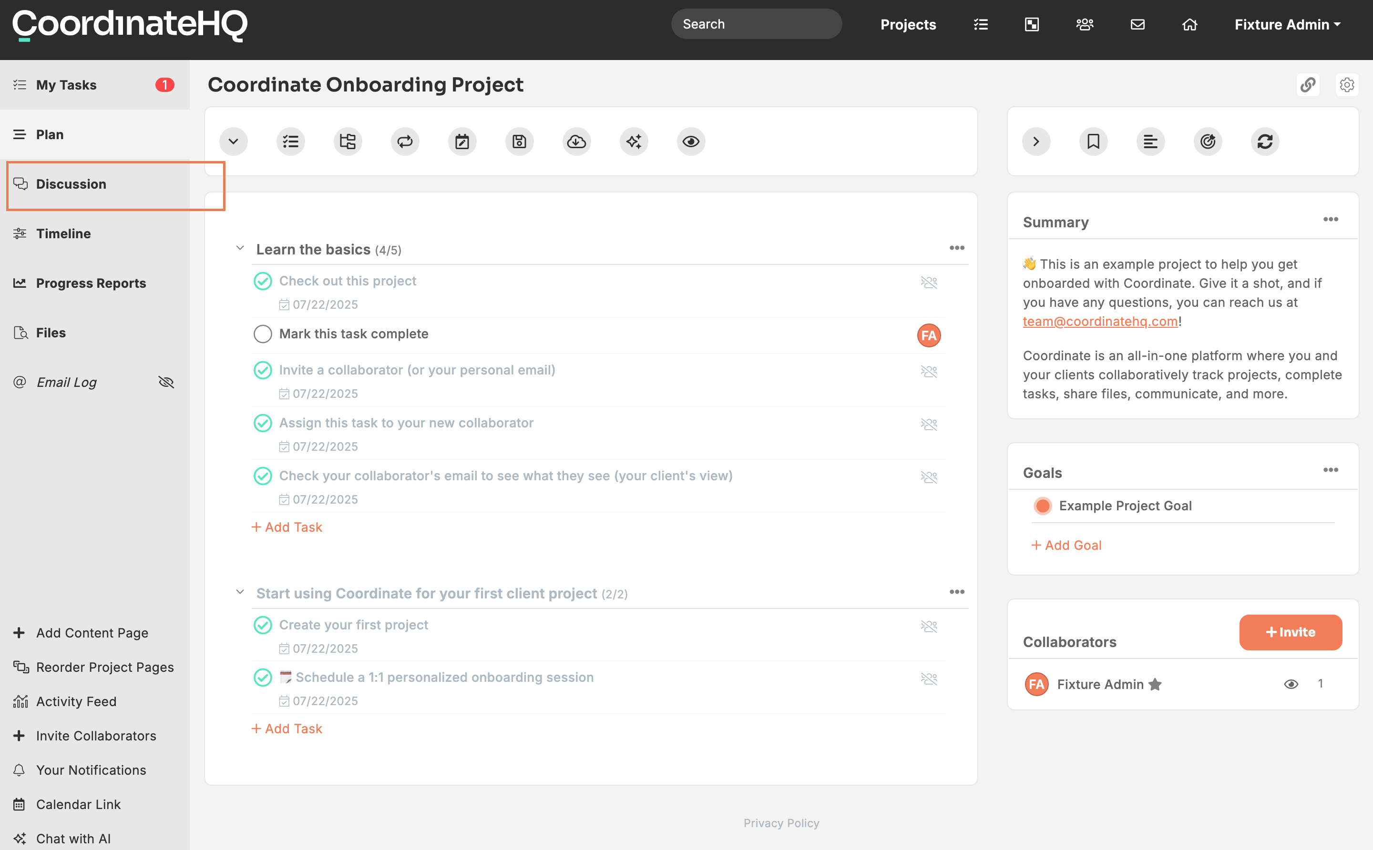Click assignee icon on Create your first project
This screenshot has width=1373, height=850.
929,626
